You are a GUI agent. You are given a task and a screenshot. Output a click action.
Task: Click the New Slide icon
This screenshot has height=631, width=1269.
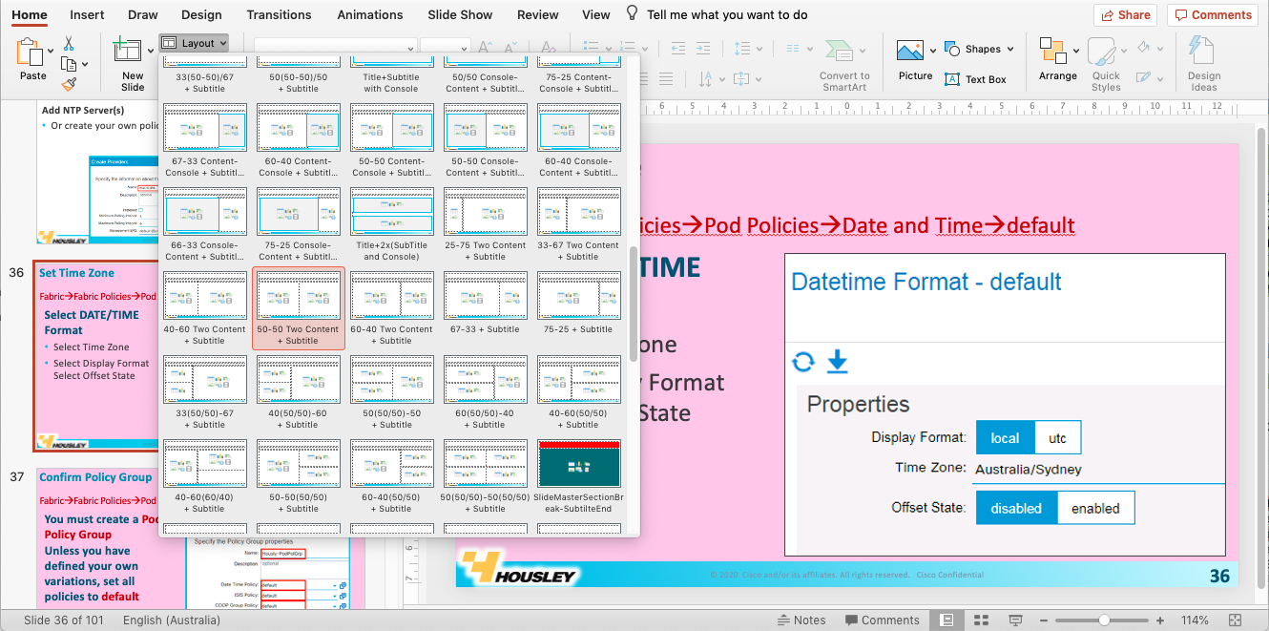128,49
